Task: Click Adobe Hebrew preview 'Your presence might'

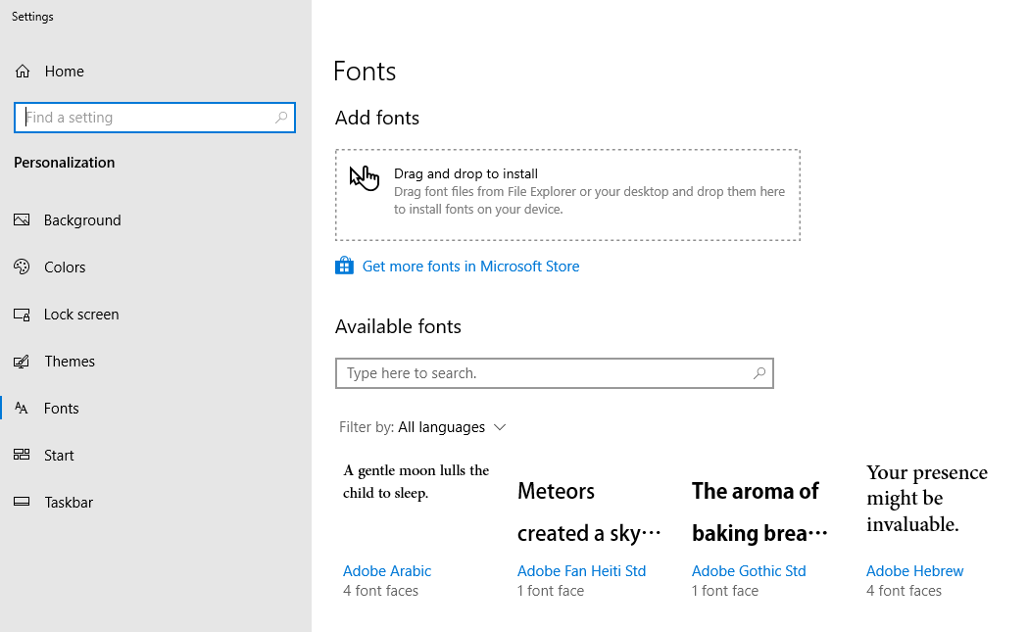Action: tap(927, 498)
